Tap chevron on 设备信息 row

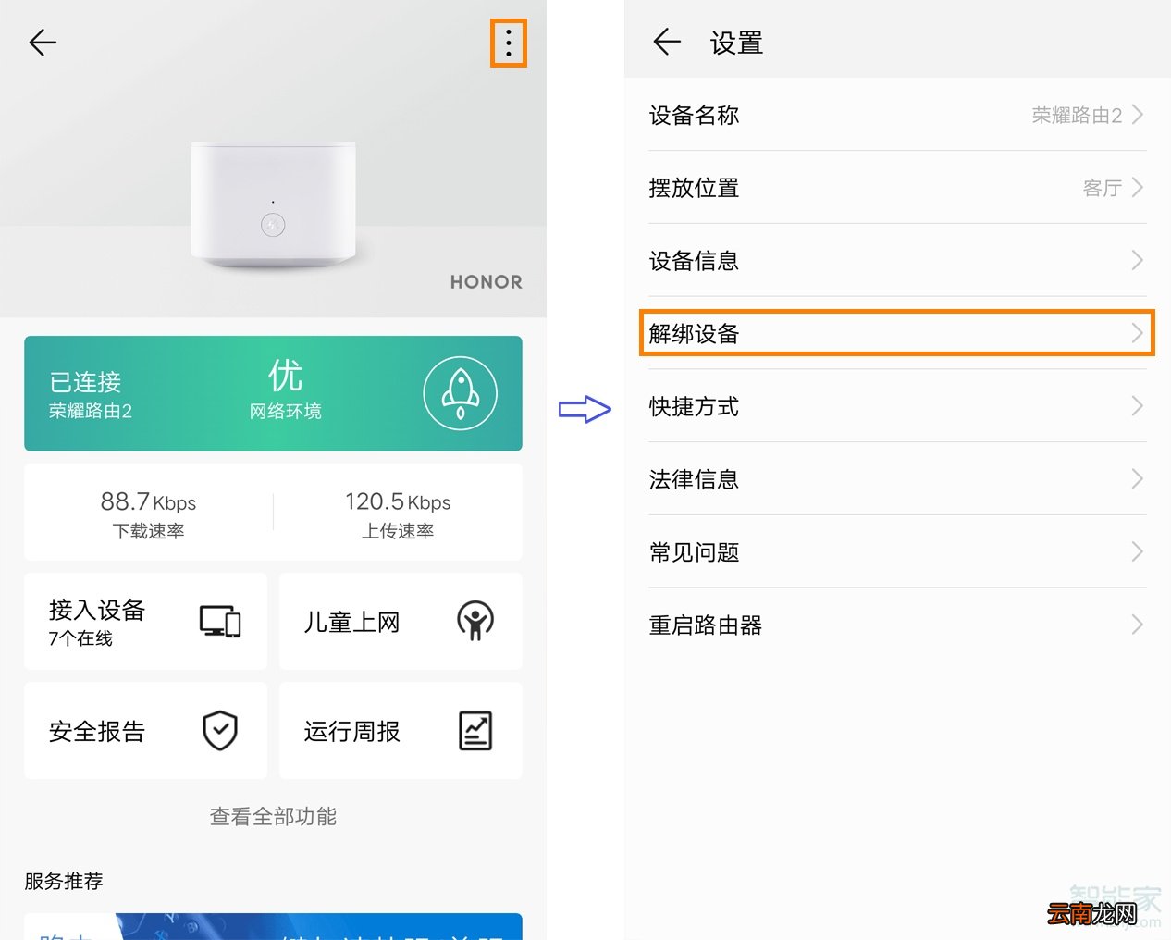(x=1138, y=261)
